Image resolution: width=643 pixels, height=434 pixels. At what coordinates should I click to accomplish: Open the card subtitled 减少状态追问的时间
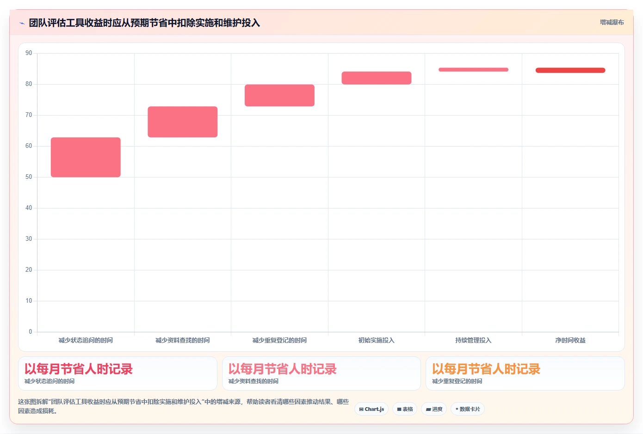pyautogui.click(x=117, y=373)
